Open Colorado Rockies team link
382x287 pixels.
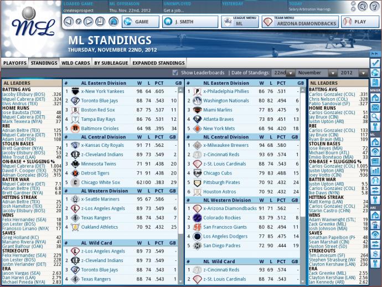(222, 218)
